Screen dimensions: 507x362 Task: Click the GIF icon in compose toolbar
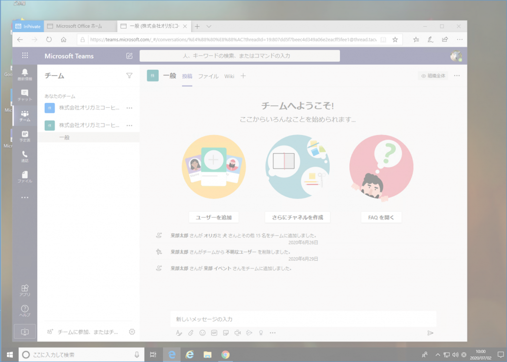point(214,333)
